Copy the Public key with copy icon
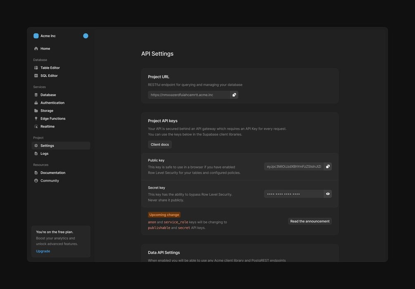The height and width of the screenshot is (289, 415). point(328,166)
